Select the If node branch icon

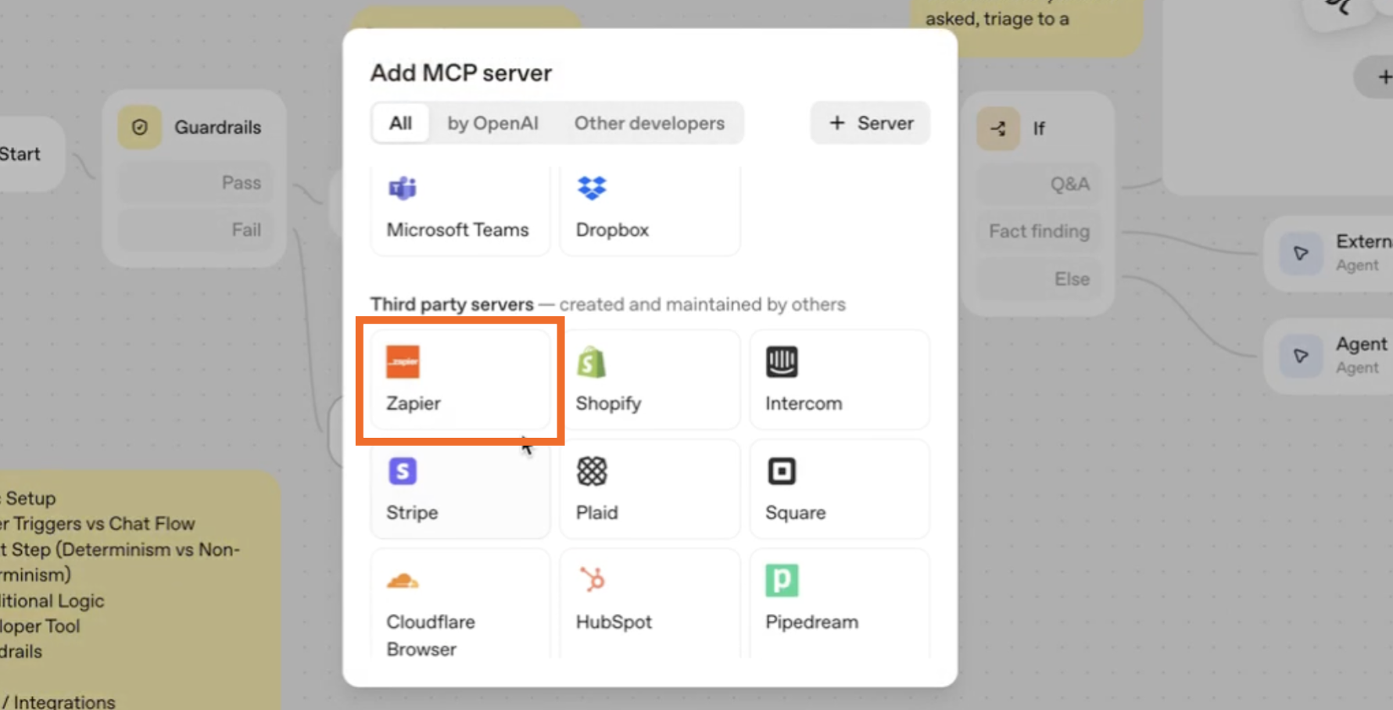998,128
